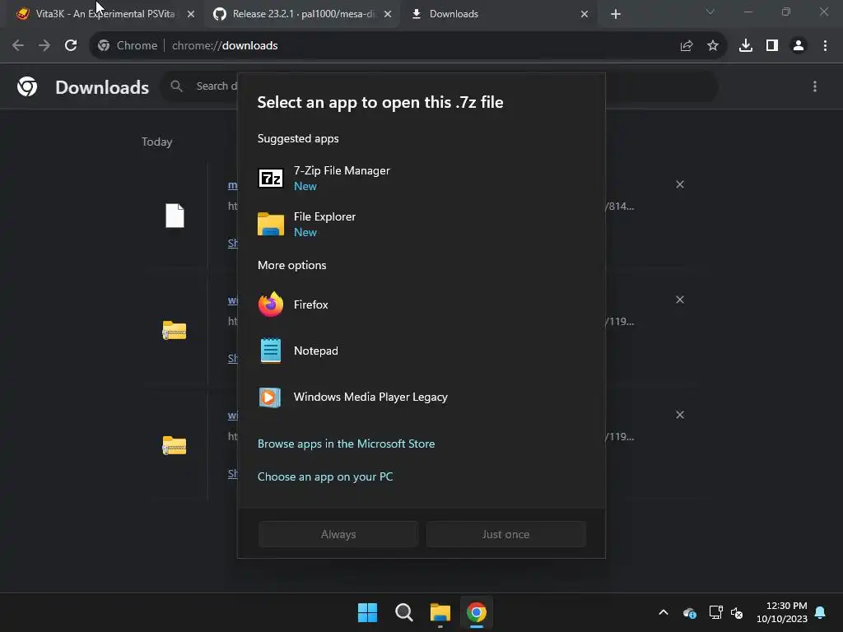Click third download's zip folder icon
Screen dimensions: 843x632
point(175,445)
